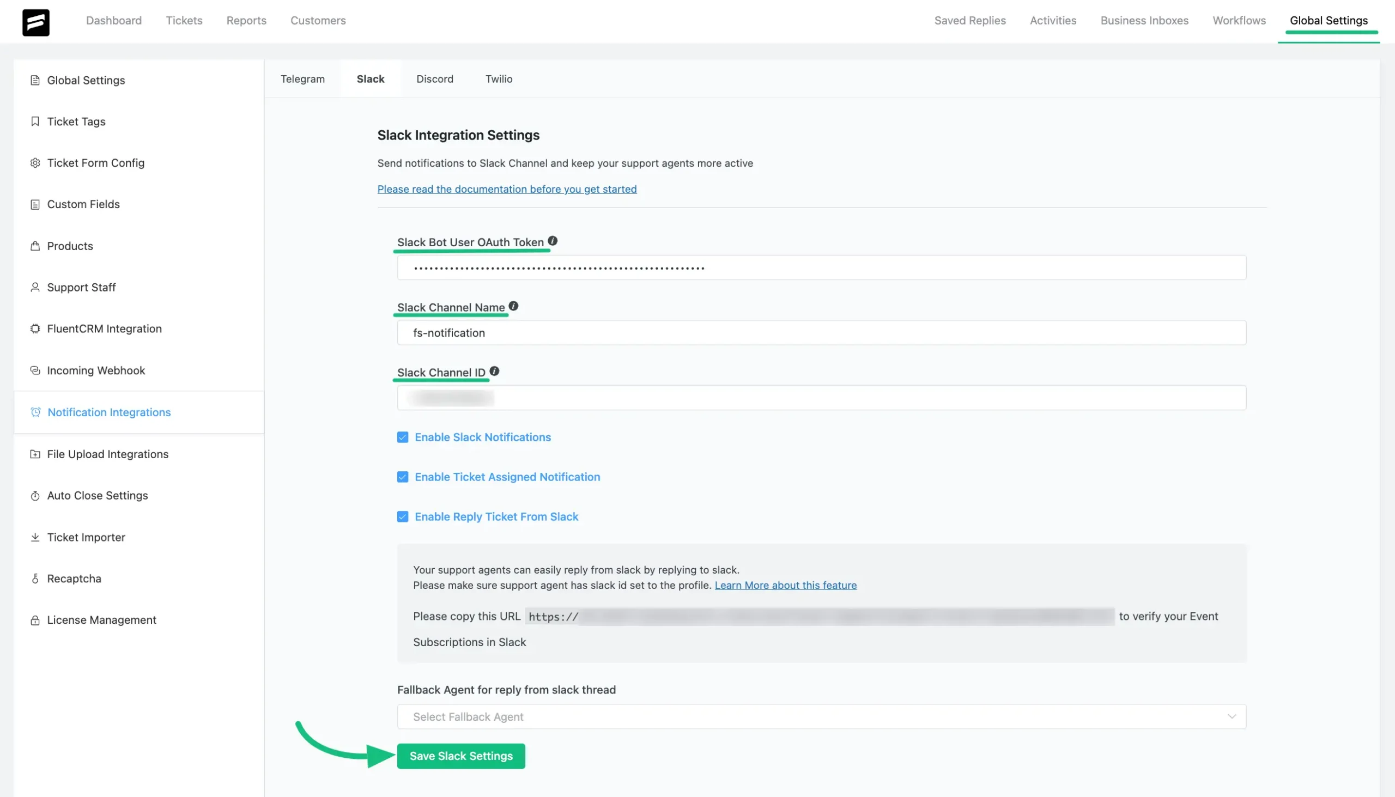Click the Fallback Agent dropdown chevron arrow
Image resolution: width=1395 pixels, height=797 pixels.
click(1232, 717)
